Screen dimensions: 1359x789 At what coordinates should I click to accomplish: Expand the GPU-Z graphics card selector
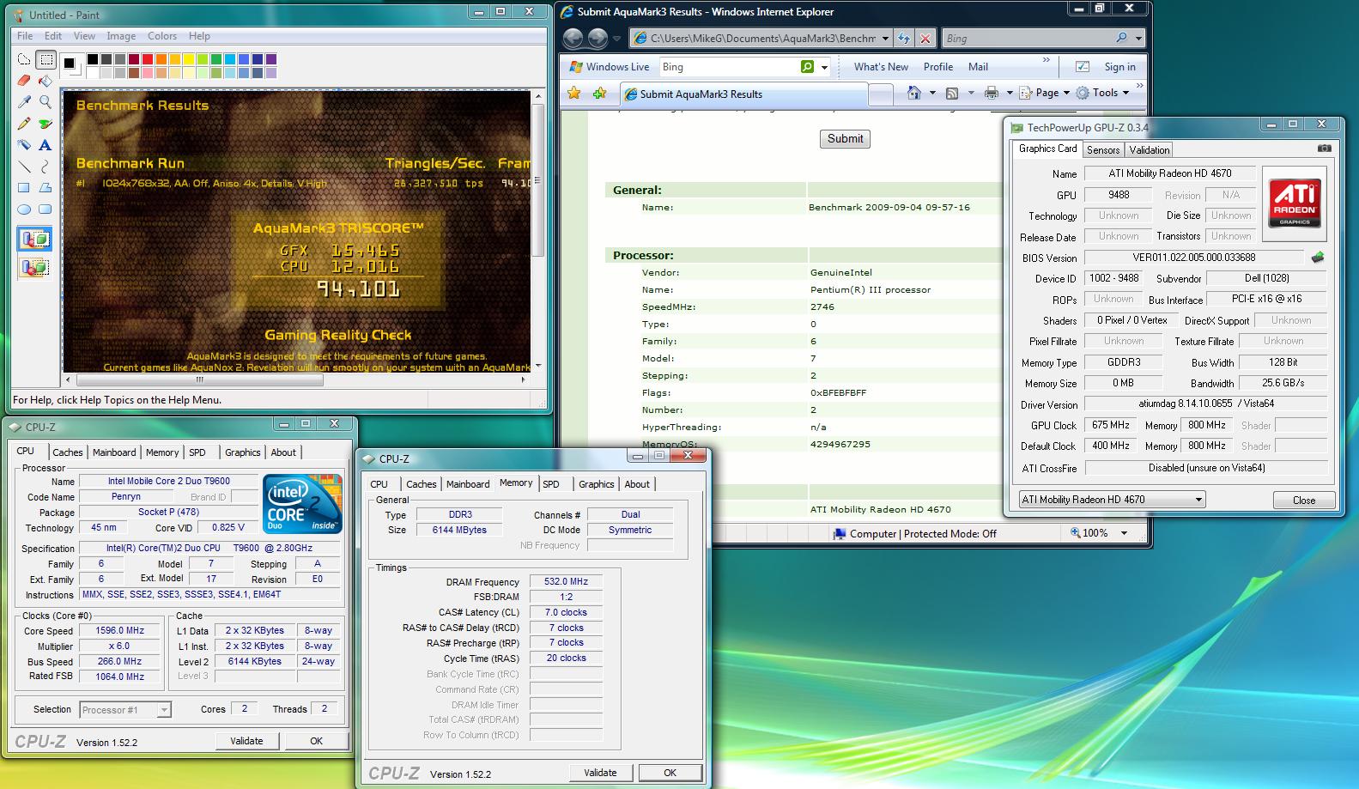tap(1198, 500)
